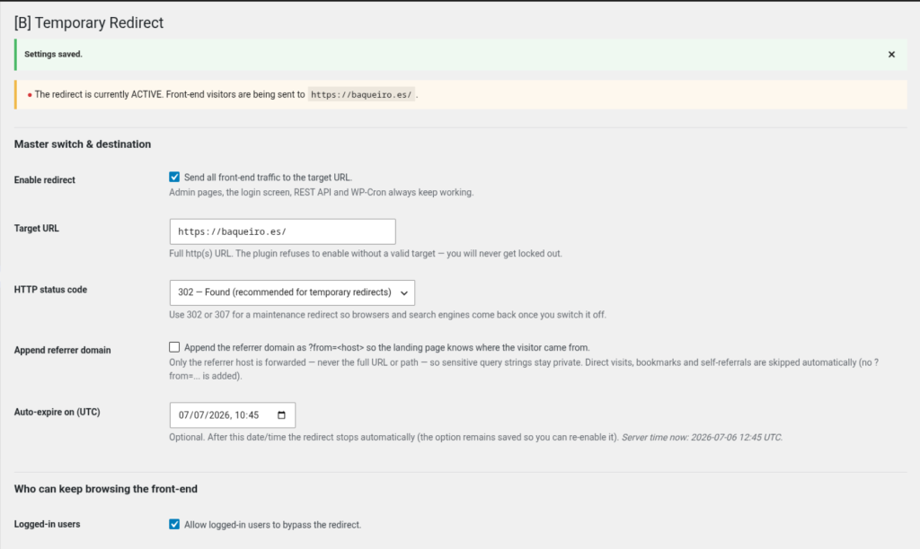Viewport: 920px width, 549px height.
Task: Click the 'Auto-expire on (UTC)' row label
Action: tap(57, 412)
